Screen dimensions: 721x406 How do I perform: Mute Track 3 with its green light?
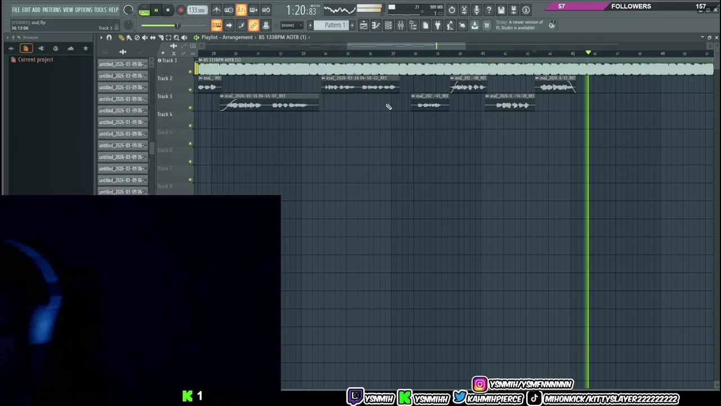click(190, 107)
